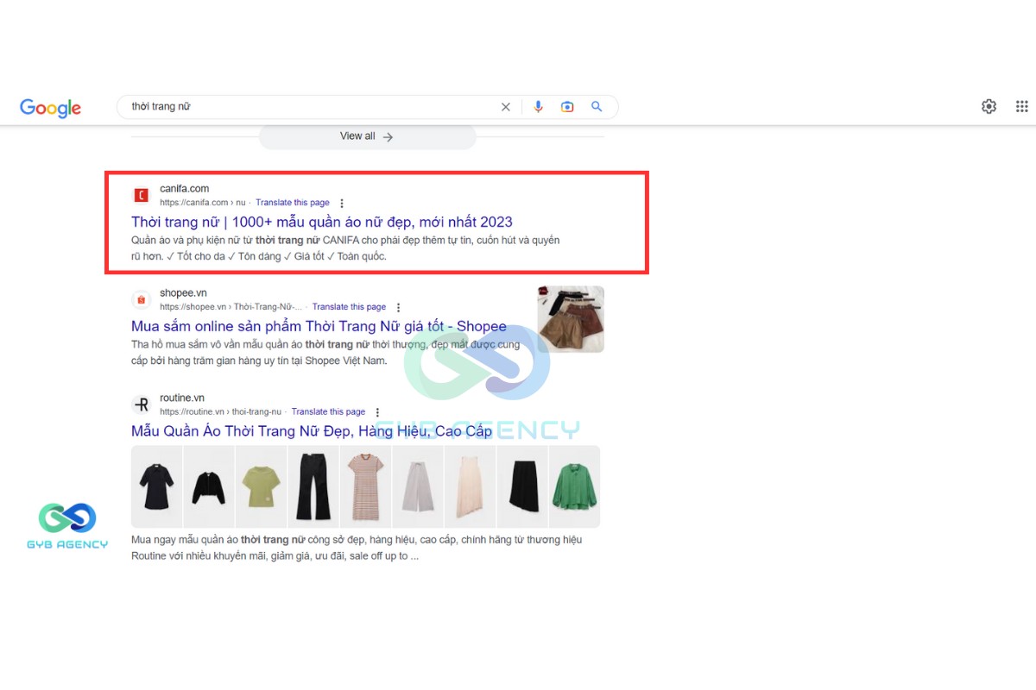Image resolution: width=1036 pixels, height=690 pixels.
Task: Translate the routine.vn page
Action: [x=328, y=411]
